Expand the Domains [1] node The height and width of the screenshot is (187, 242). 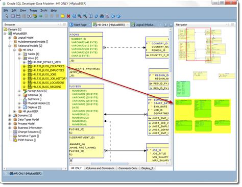(x=10, y=115)
